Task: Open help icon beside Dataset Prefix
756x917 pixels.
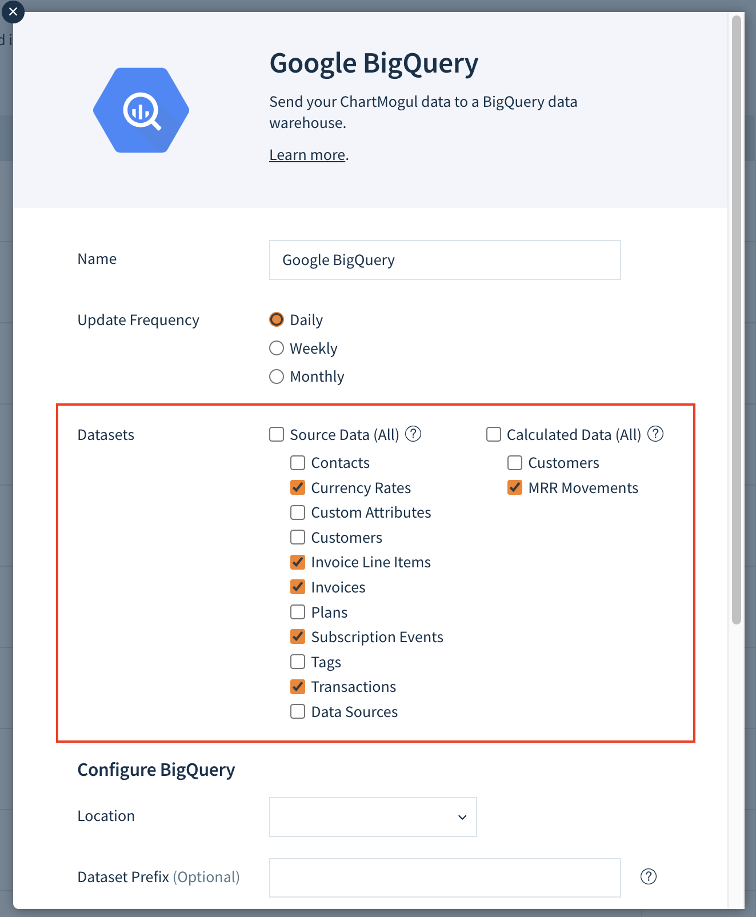Action: [x=649, y=876]
